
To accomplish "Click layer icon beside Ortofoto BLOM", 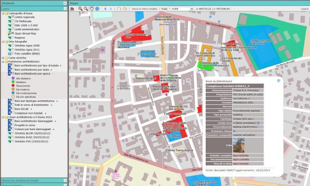I will (9, 134).
